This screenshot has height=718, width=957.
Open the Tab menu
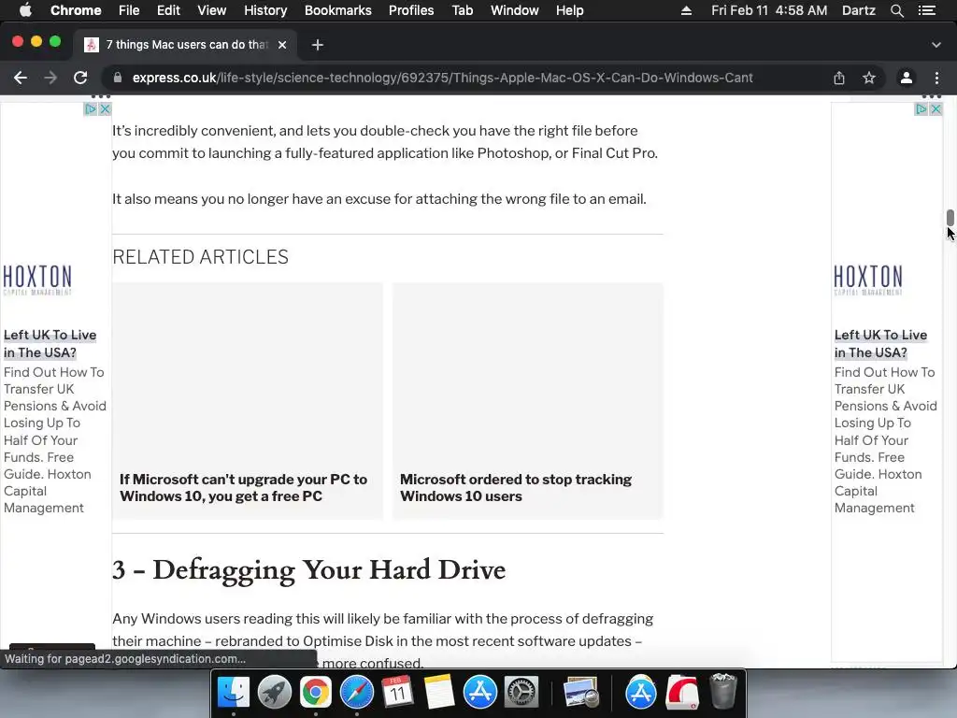(x=462, y=10)
